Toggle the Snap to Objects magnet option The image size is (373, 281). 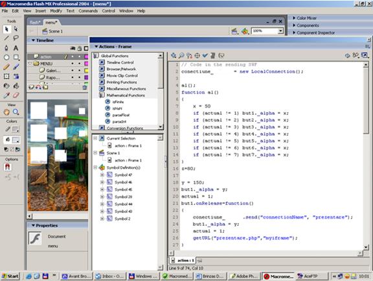click(x=7, y=167)
